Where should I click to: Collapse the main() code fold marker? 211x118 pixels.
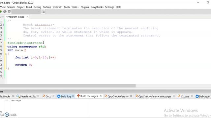tap(6, 54)
